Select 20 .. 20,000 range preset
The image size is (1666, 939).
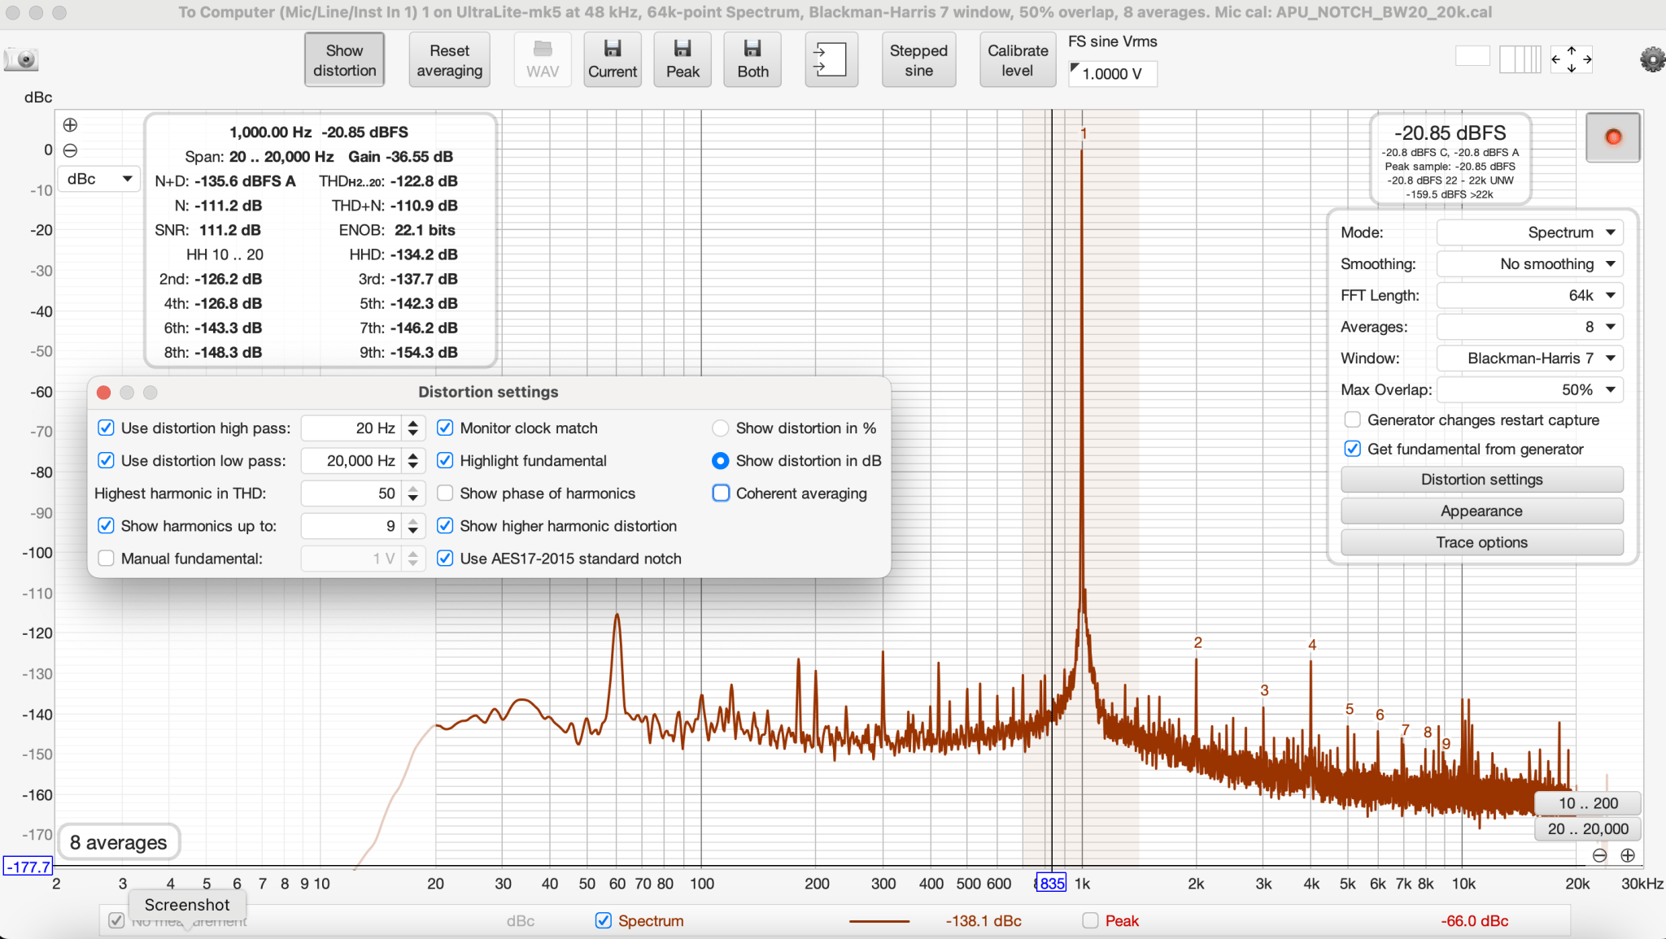[1587, 829]
